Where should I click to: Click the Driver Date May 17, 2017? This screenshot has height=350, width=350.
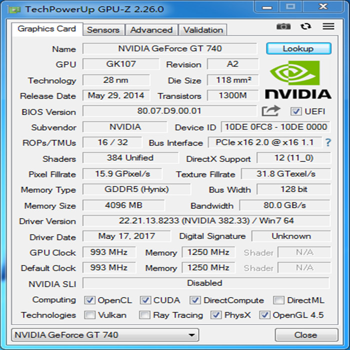click(126, 236)
